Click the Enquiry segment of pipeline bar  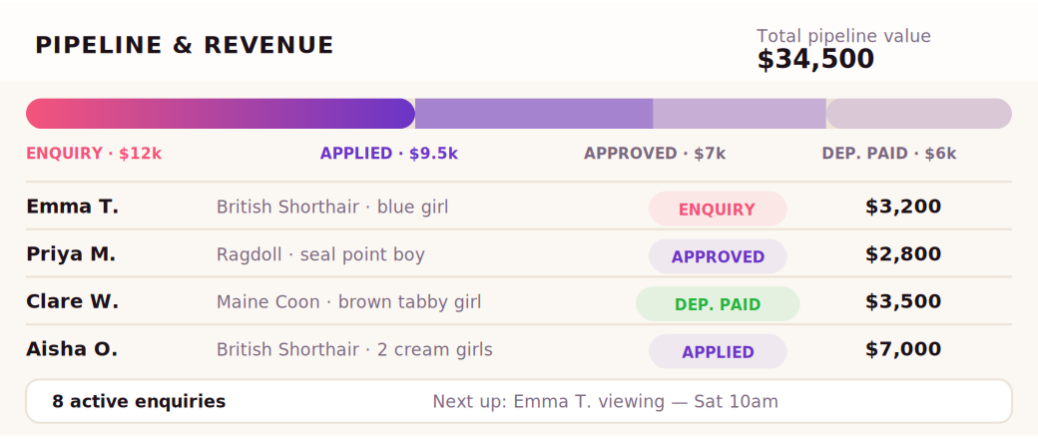click(x=221, y=114)
